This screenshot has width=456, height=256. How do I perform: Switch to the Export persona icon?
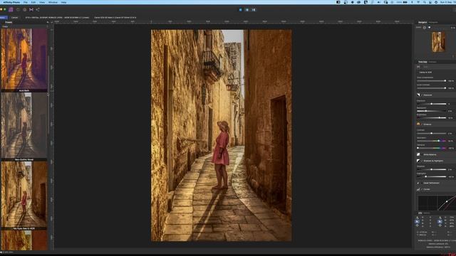pyautogui.click(x=38, y=9)
